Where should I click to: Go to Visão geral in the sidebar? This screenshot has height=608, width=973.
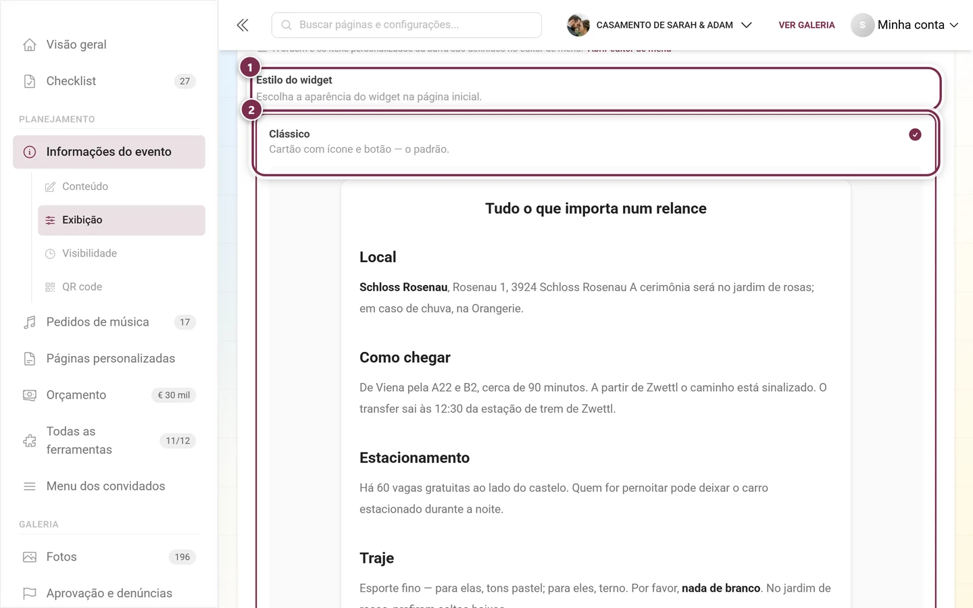pos(109,45)
